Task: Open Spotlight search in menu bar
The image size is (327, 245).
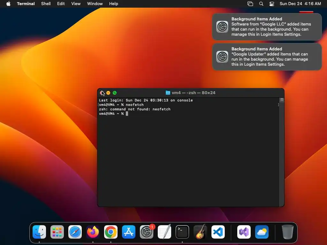Action: [261, 4]
